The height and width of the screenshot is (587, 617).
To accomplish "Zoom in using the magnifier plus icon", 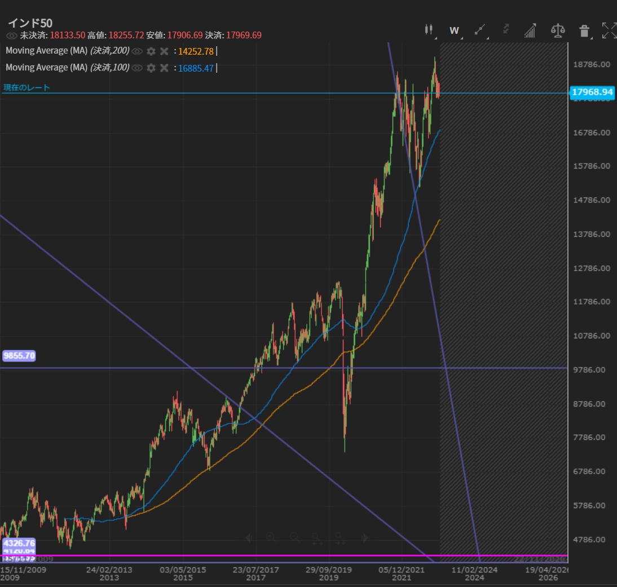I will (x=271, y=537).
